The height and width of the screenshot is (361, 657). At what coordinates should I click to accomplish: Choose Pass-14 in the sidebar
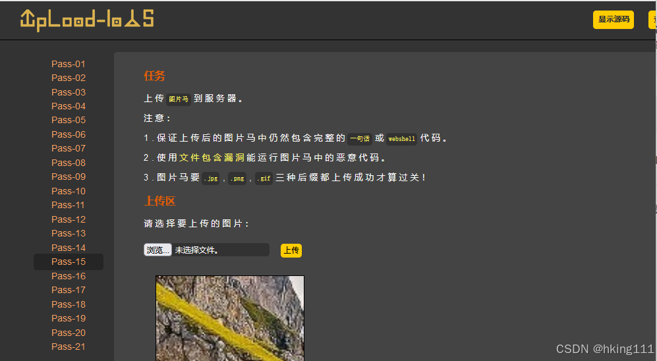pos(69,248)
